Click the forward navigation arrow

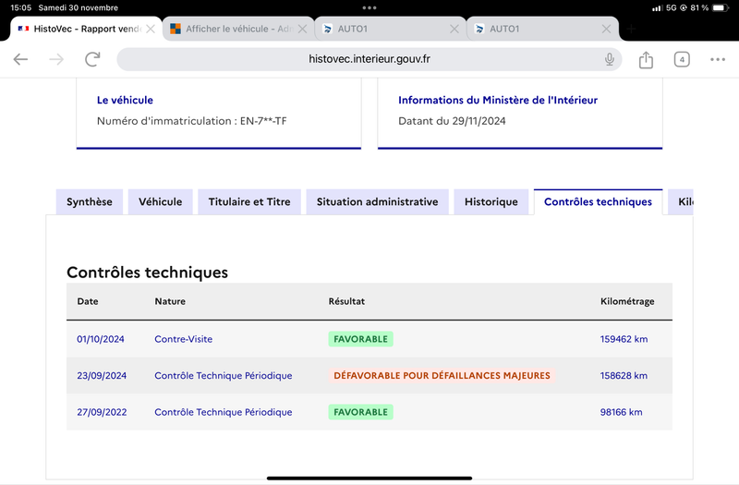(56, 59)
